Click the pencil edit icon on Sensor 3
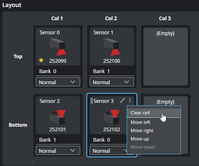The width and height of the screenshot is (199, 166). (123, 100)
